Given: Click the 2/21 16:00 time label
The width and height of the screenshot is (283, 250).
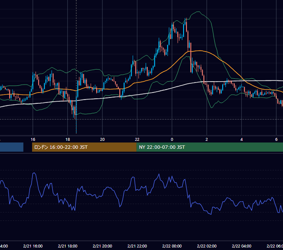Looking at the screenshot, I should (33, 246).
